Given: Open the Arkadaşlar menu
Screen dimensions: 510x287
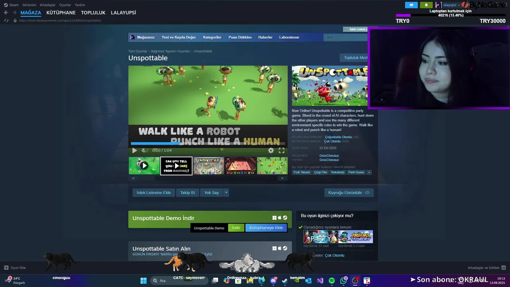Looking at the screenshot, I should (x=48, y=5).
